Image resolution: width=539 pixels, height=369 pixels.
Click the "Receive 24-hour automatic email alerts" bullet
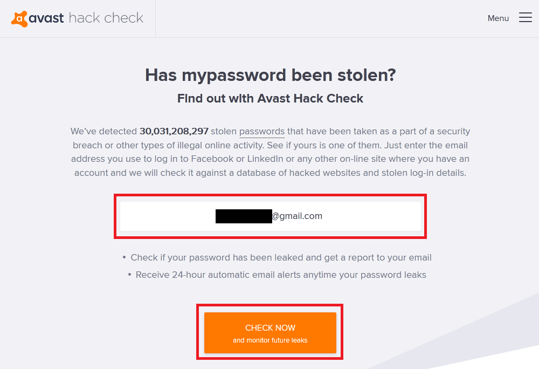280,275
